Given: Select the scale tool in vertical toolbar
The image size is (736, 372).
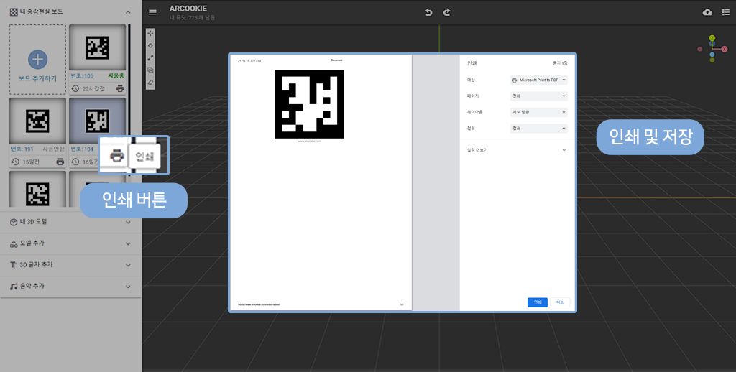Looking at the screenshot, I should (150, 57).
